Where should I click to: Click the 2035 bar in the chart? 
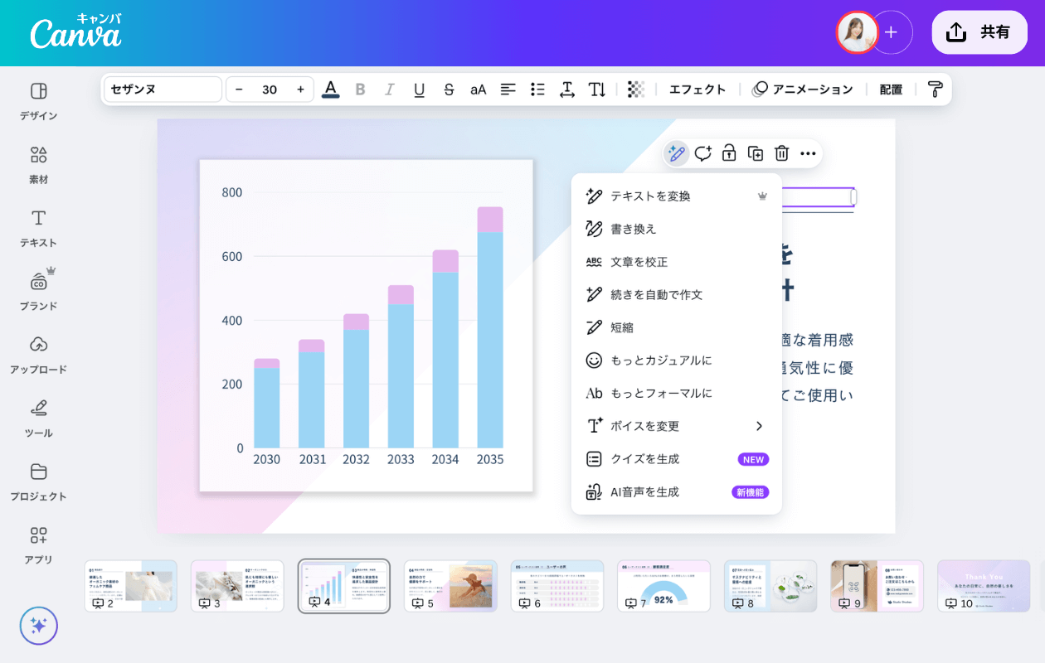(490, 327)
